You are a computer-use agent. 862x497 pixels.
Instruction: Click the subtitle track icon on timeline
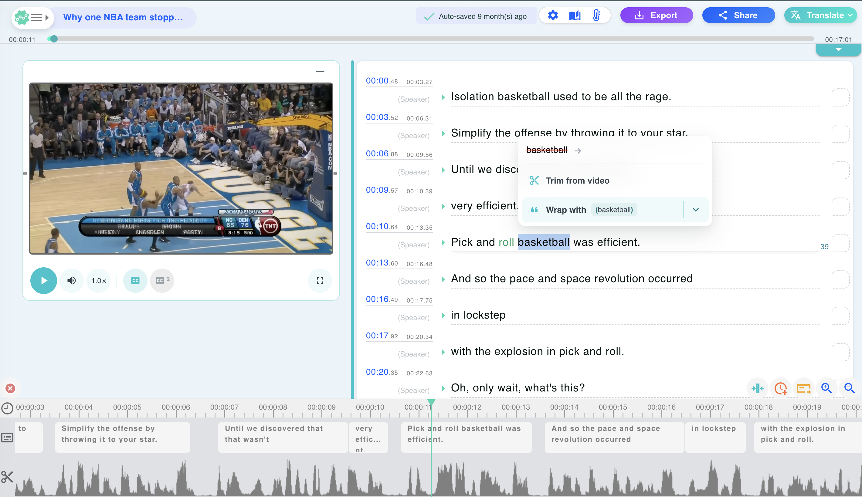point(7,437)
